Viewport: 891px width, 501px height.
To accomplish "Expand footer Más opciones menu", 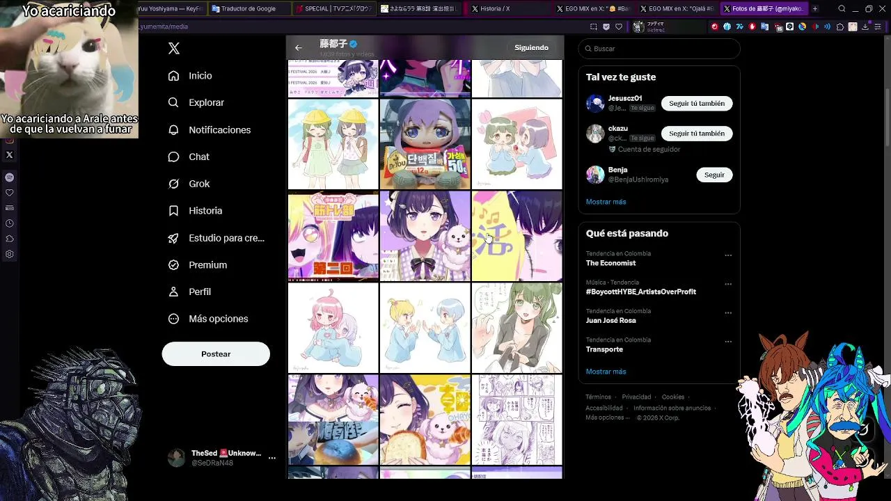I will coord(607,418).
